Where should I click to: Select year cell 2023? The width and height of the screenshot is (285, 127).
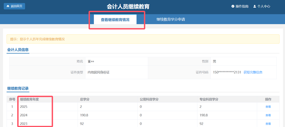point(24,124)
